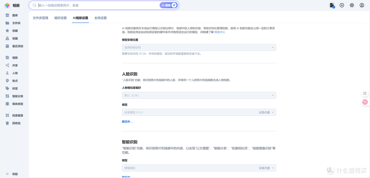Click the 模型安装位置 label
370x178 pixels.
click(x=130, y=40)
